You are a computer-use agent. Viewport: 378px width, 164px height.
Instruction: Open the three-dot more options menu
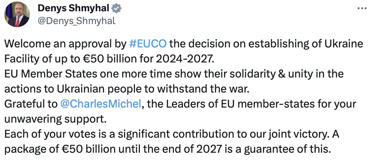point(361,8)
